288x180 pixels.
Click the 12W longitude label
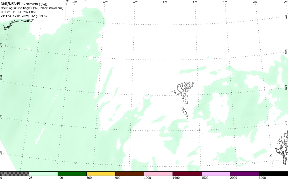(105, 2)
